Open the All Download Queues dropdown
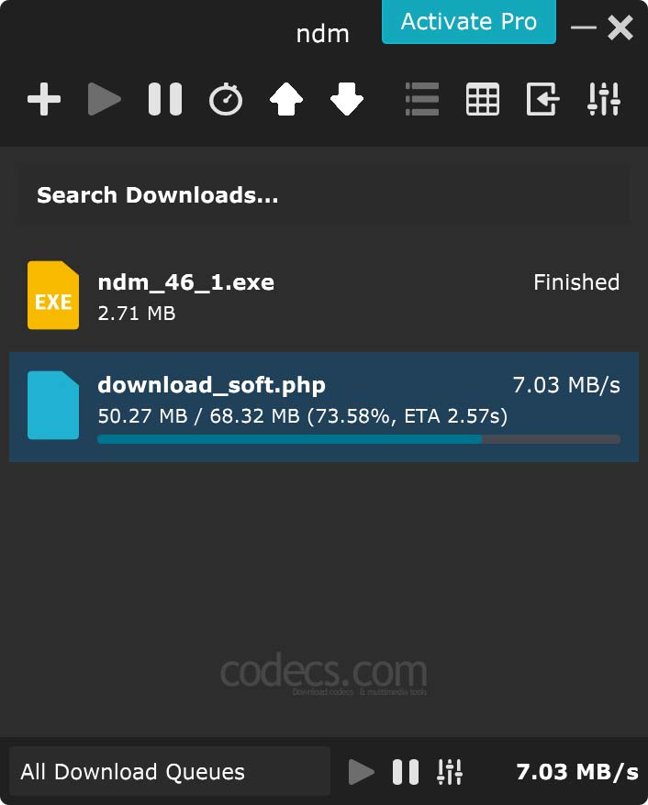Screen dimensions: 648x805 pyautogui.click(x=170, y=772)
